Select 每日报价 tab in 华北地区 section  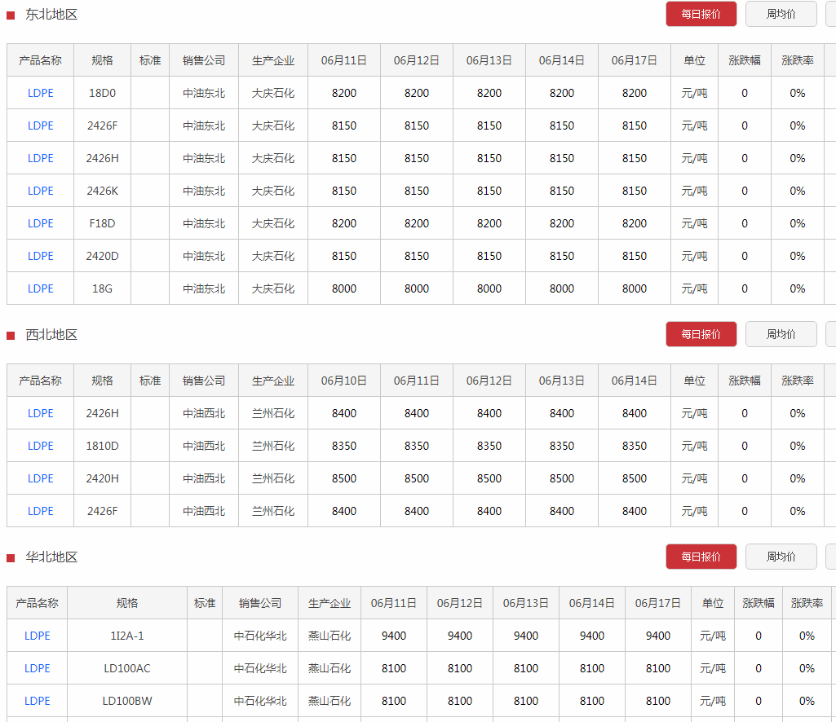coord(701,557)
